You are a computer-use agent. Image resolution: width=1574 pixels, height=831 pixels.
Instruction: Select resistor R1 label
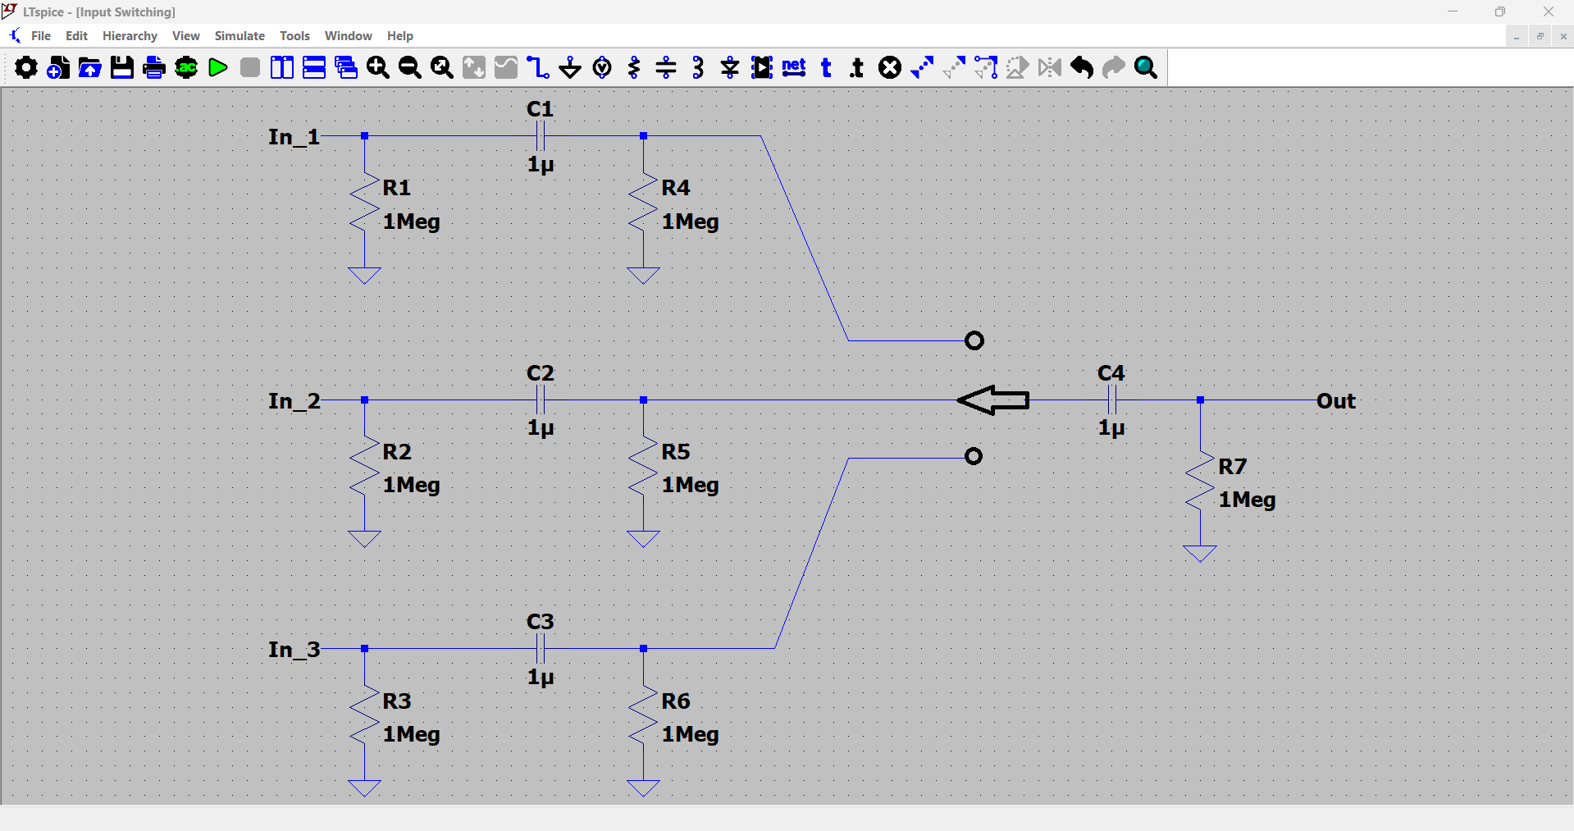(x=397, y=188)
